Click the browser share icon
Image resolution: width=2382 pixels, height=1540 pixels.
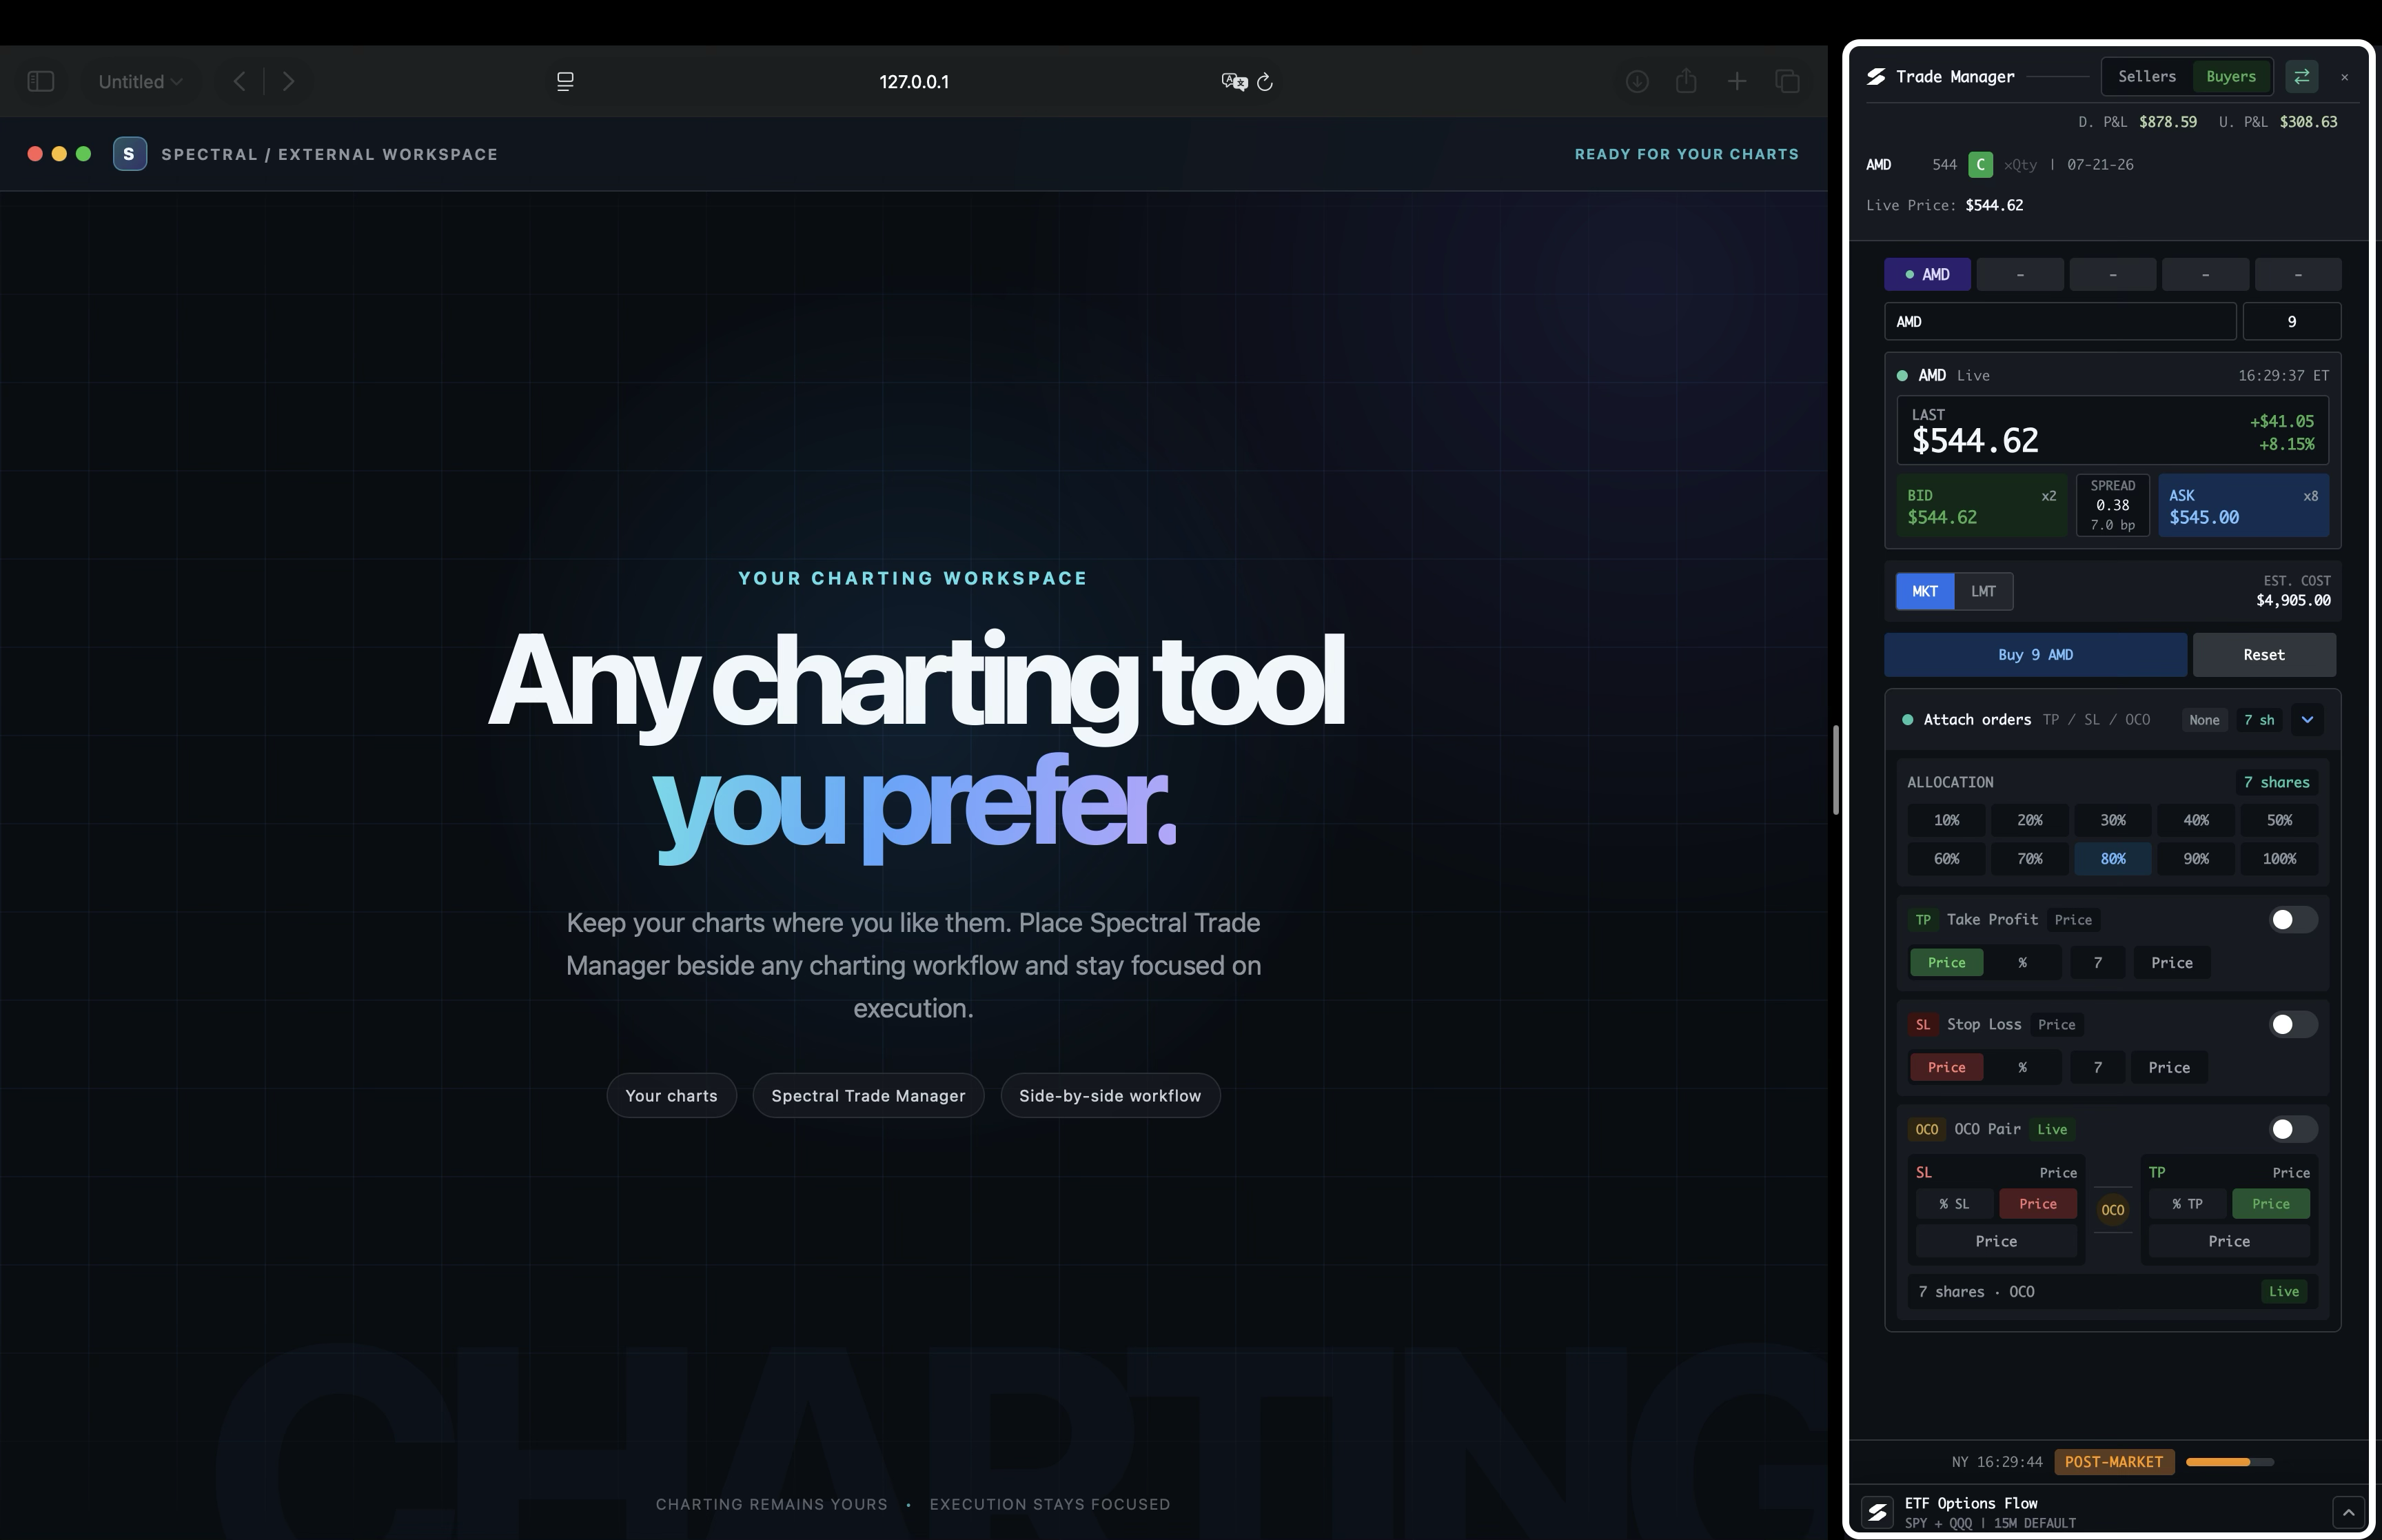1687,80
